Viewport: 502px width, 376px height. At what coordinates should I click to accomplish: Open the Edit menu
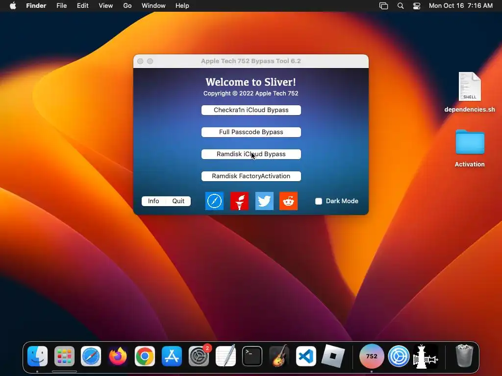click(x=82, y=6)
